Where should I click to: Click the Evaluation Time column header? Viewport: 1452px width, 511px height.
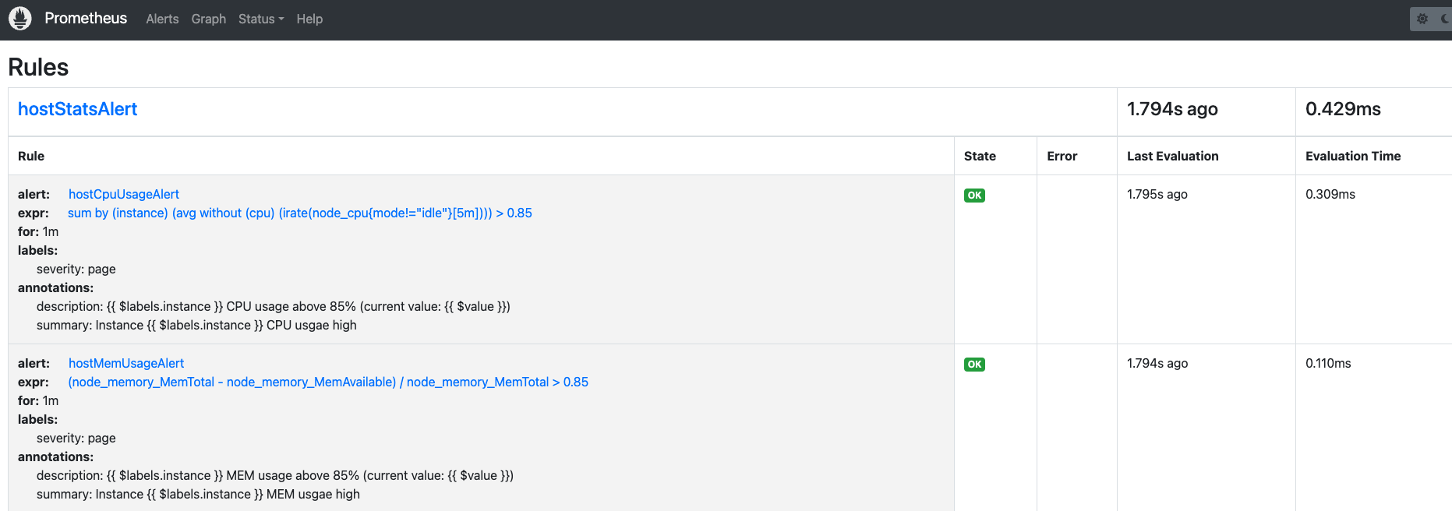[1352, 156]
